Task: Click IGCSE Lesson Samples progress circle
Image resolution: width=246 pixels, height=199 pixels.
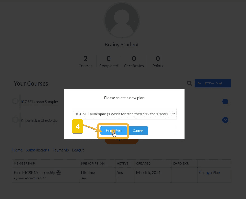Action: (15, 101)
